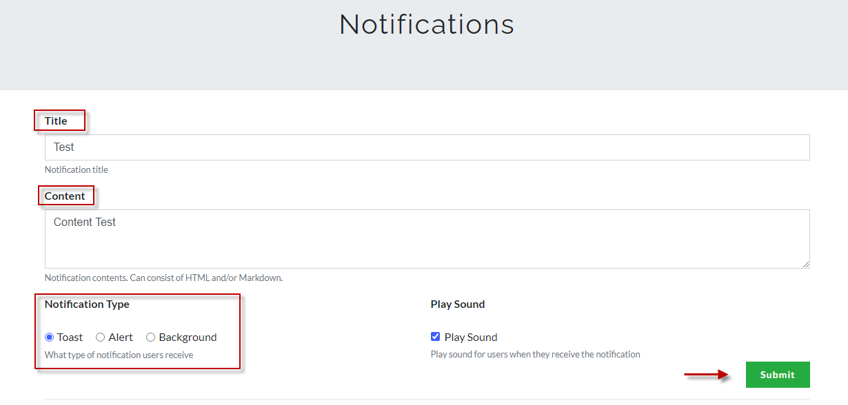This screenshot has height=405, width=848.
Task: Click the HTML and/or Markdown hint text
Action: (x=163, y=278)
